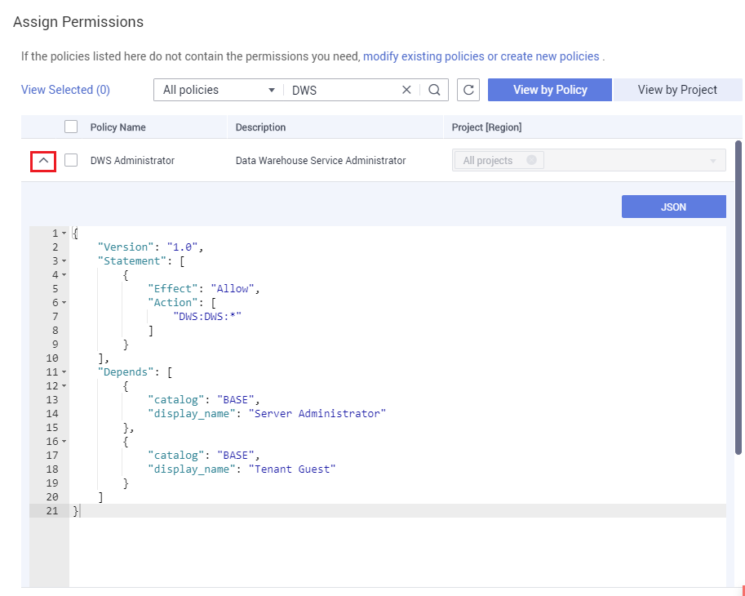
Task: Click the JSON button
Action: 673,207
